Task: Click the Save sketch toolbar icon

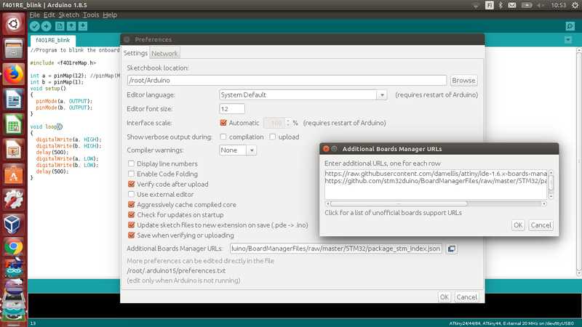Action: 83,26
